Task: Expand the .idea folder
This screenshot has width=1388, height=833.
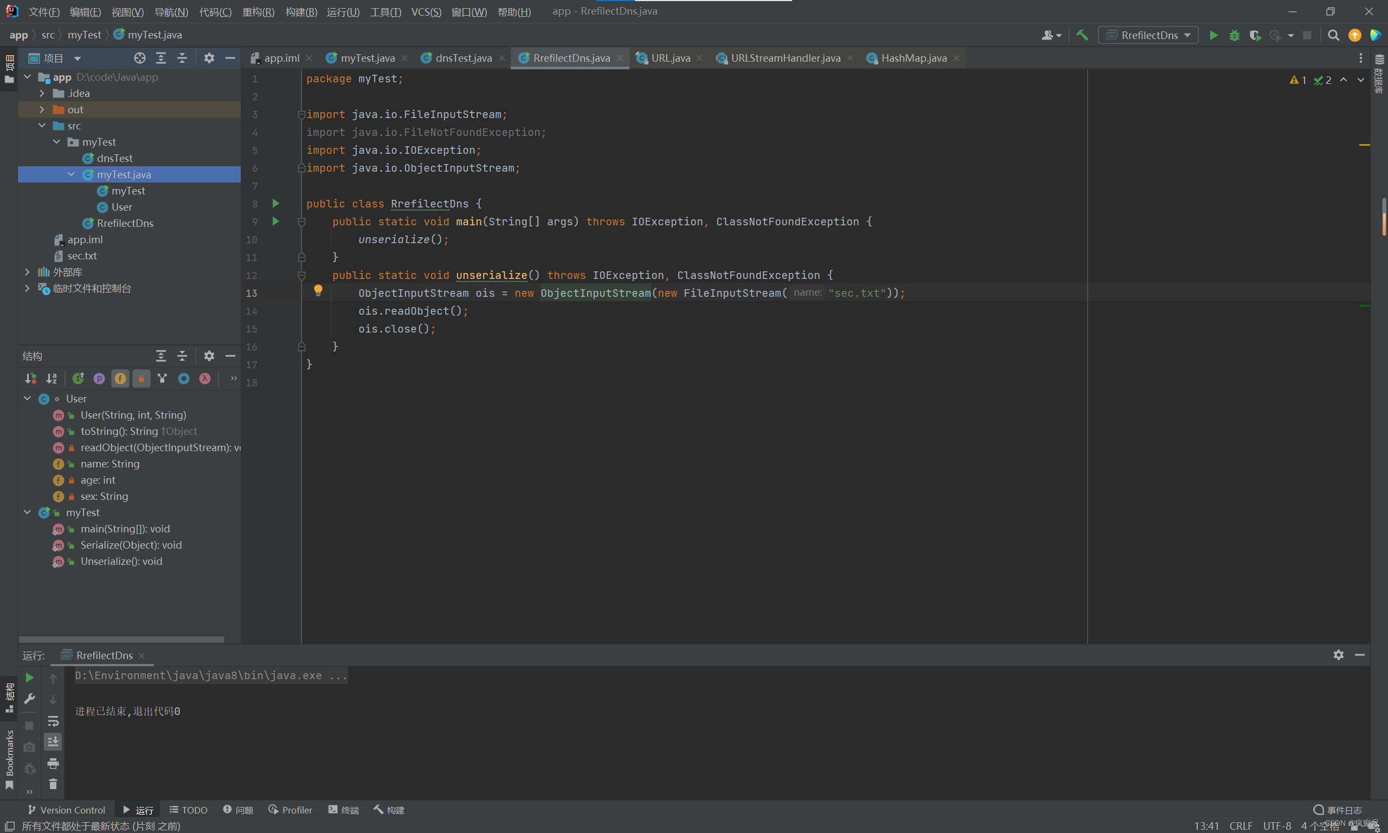Action: [42, 93]
